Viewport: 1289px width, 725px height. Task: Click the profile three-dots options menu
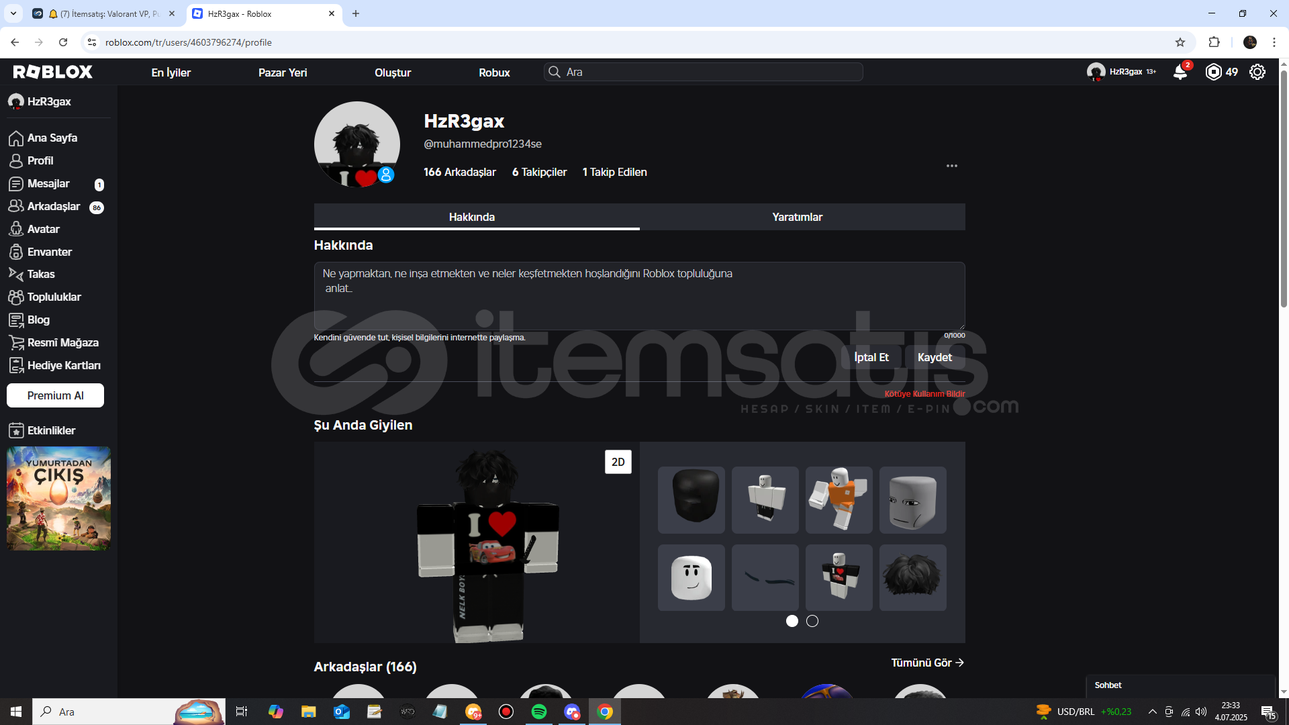click(952, 166)
